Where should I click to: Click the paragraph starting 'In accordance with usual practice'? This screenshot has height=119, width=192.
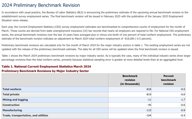(95, 16)
